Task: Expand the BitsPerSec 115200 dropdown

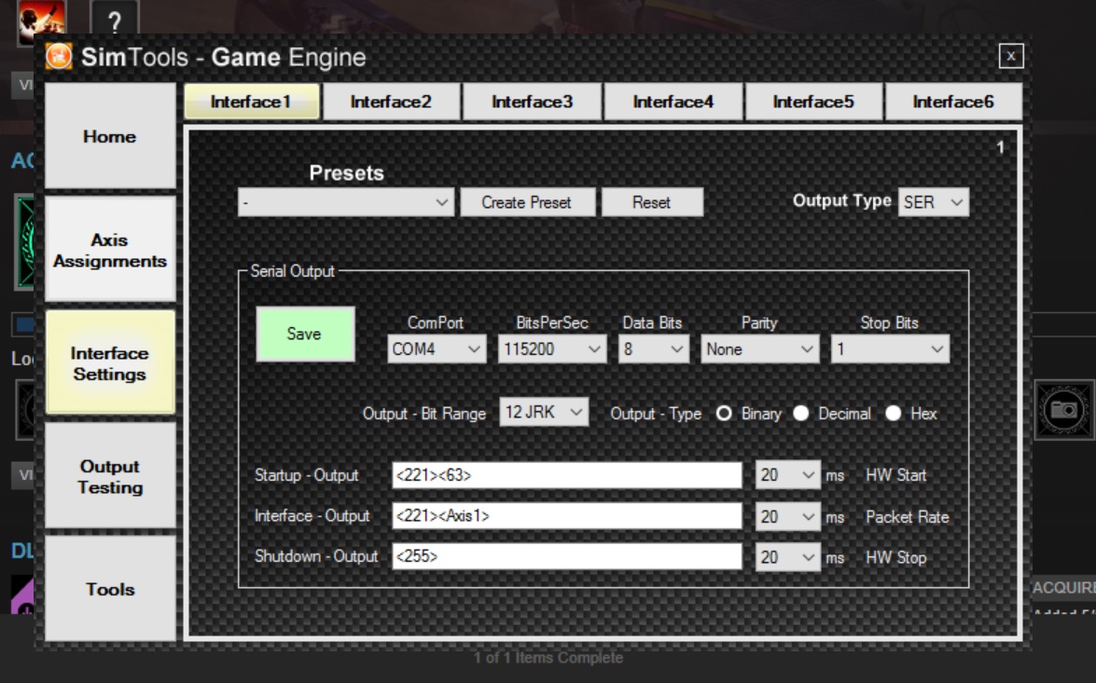Action: 552,349
